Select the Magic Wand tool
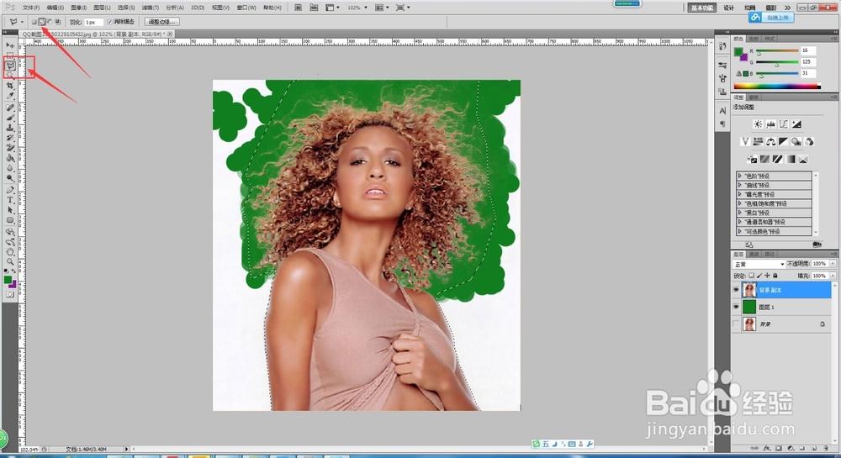 pyautogui.click(x=9, y=76)
